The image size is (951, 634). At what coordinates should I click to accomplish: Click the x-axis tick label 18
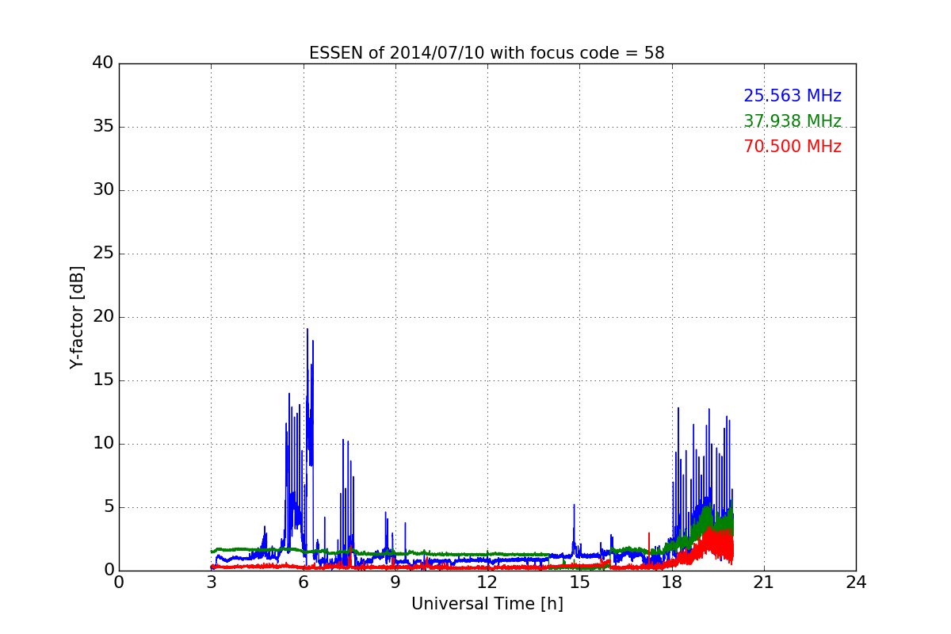tap(672, 582)
